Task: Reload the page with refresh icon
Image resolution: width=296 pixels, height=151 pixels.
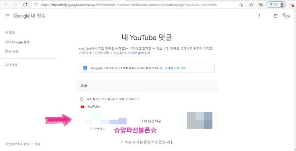Action: [25, 4]
